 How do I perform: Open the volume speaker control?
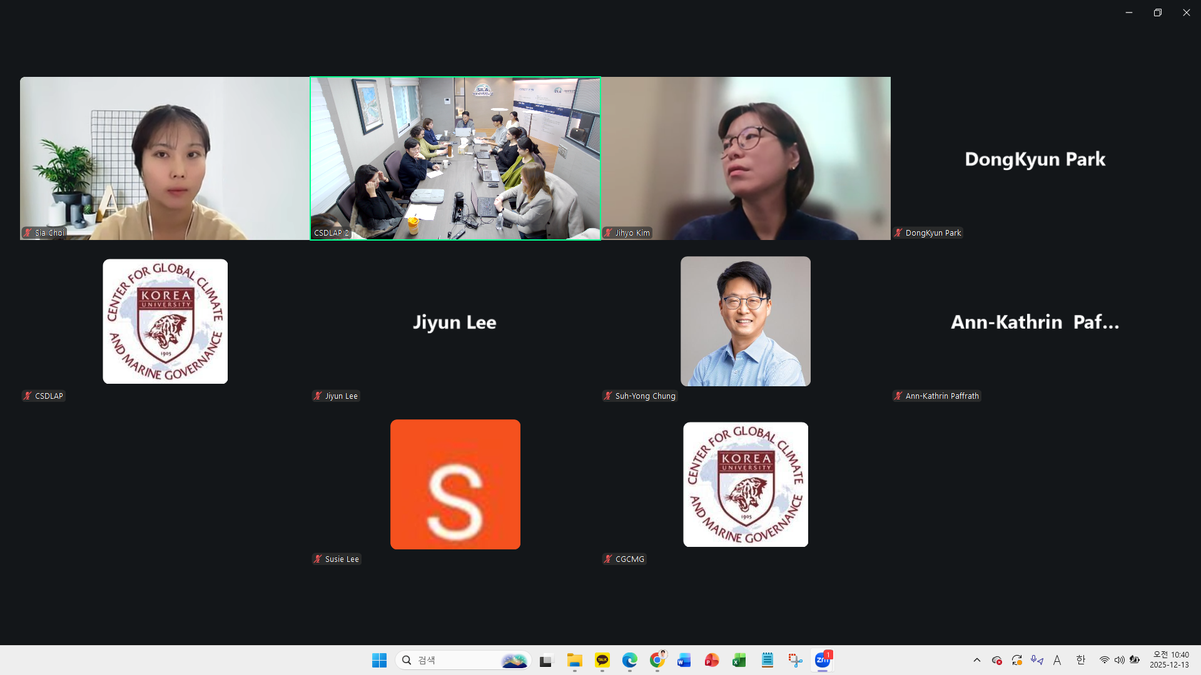[1119, 660]
